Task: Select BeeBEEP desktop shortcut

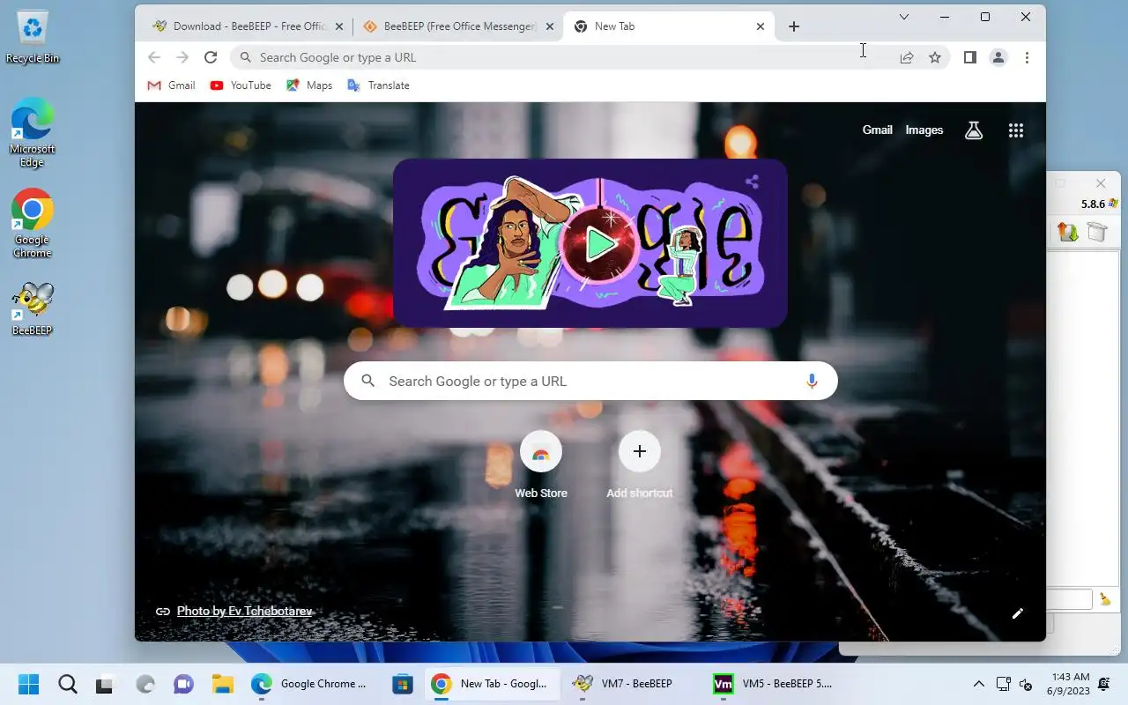Action: 33,309
